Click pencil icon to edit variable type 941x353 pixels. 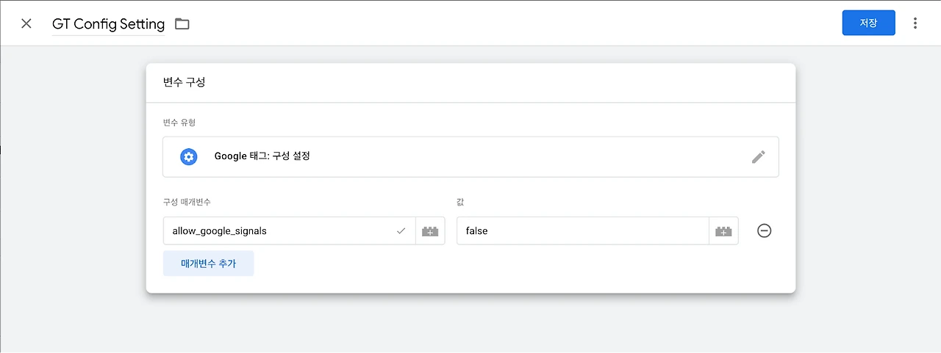pos(759,156)
